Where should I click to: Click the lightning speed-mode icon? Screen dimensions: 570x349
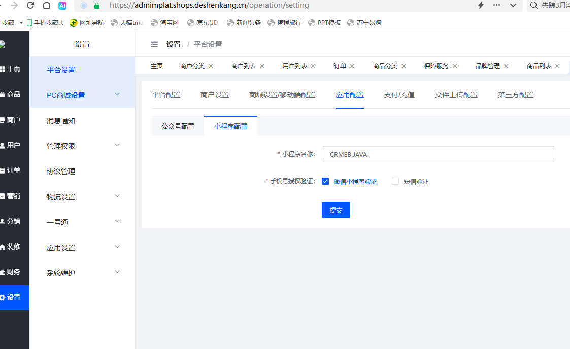point(481,5)
